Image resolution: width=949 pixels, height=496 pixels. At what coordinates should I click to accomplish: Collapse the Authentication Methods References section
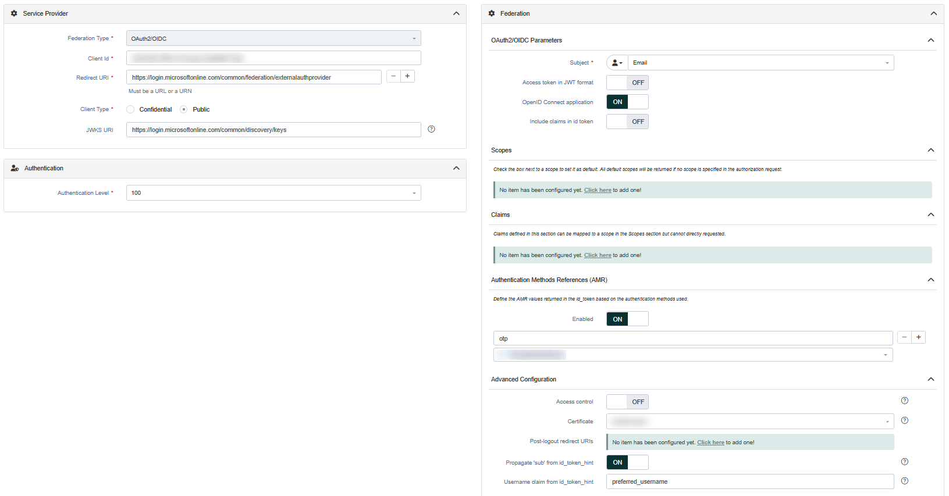931,280
